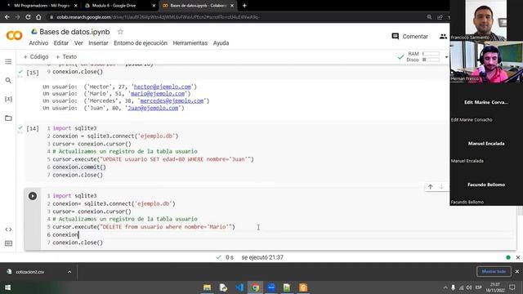523x294 pixels.
Task: Add a new Texto cell
Action: [66, 56]
